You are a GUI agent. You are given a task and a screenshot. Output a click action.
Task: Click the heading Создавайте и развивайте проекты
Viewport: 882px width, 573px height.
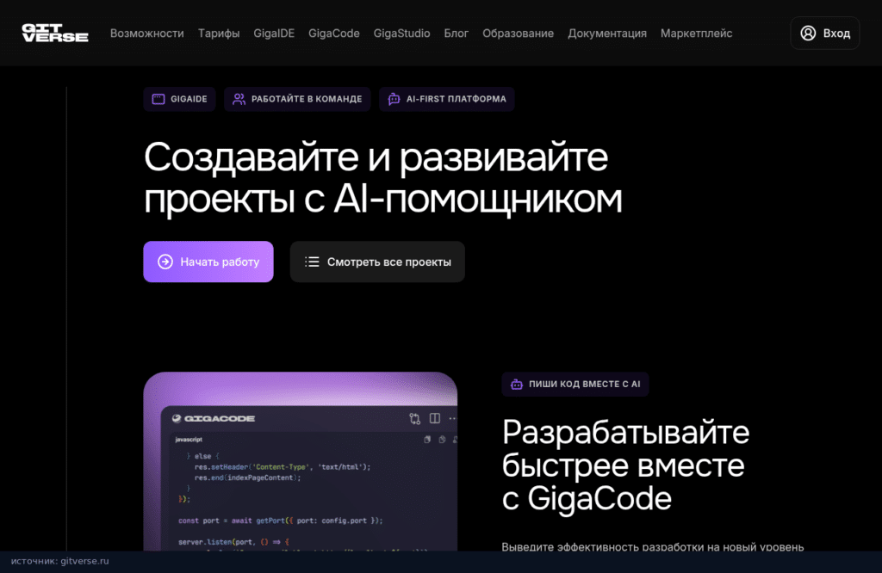click(383, 177)
